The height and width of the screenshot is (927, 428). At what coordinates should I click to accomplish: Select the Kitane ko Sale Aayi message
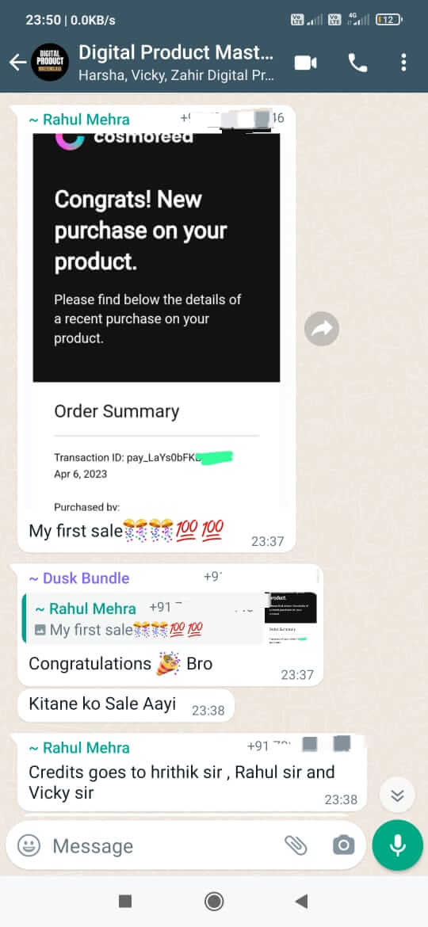click(x=126, y=705)
